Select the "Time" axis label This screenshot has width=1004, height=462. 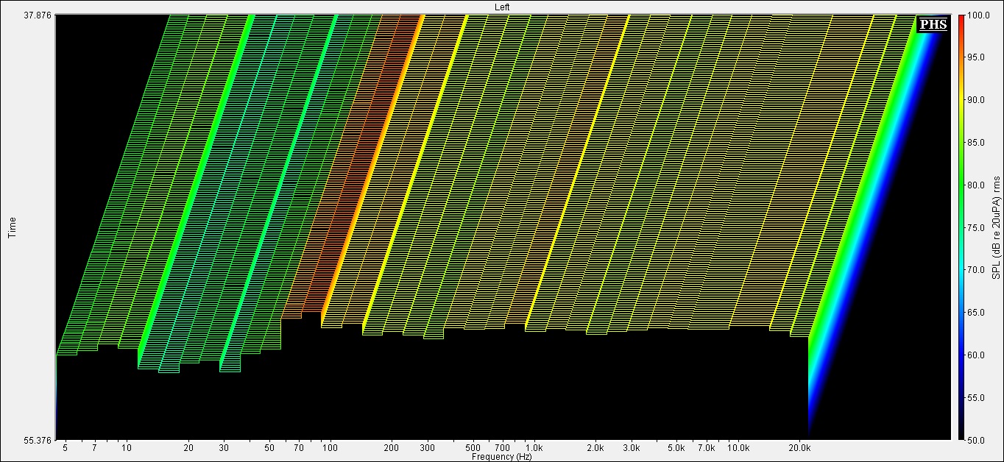(x=13, y=227)
